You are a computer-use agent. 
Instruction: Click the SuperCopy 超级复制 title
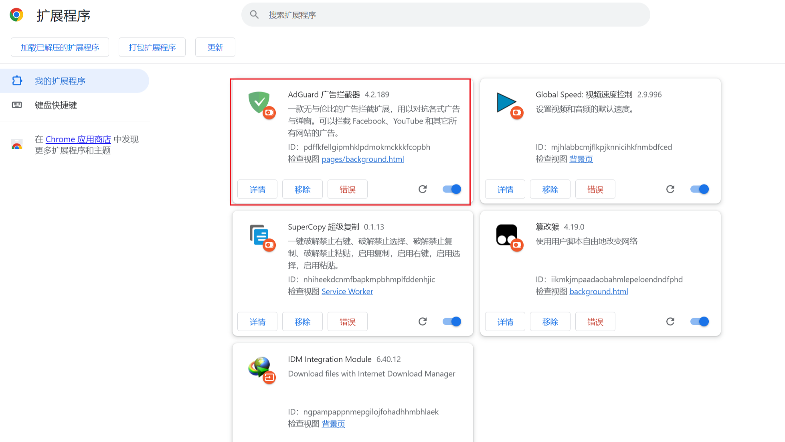(x=324, y=227)
